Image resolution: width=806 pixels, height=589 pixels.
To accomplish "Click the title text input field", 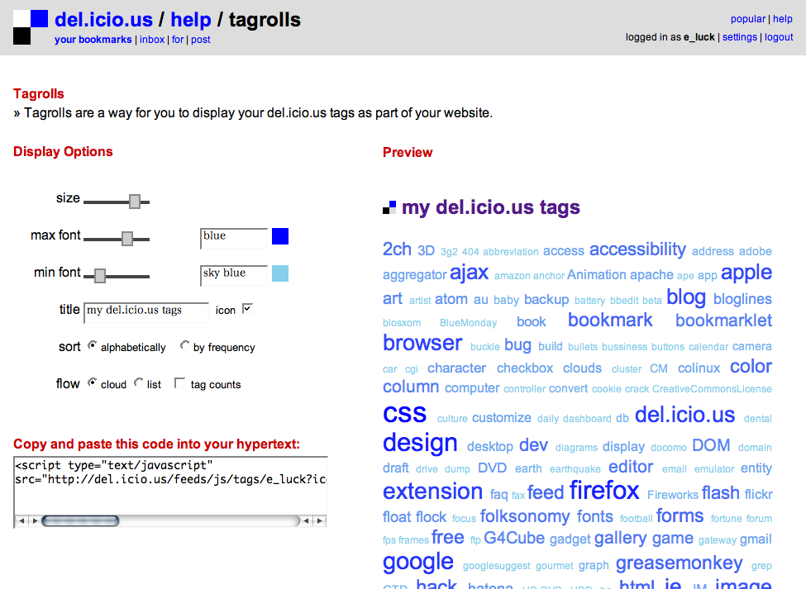I will pyautogui.click(x=145, y=311).
